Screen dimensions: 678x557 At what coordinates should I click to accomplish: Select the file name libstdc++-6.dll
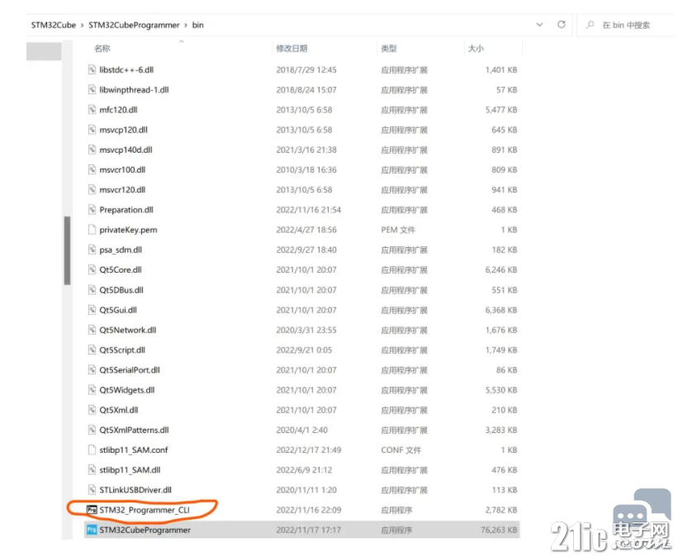click(126, 69)
